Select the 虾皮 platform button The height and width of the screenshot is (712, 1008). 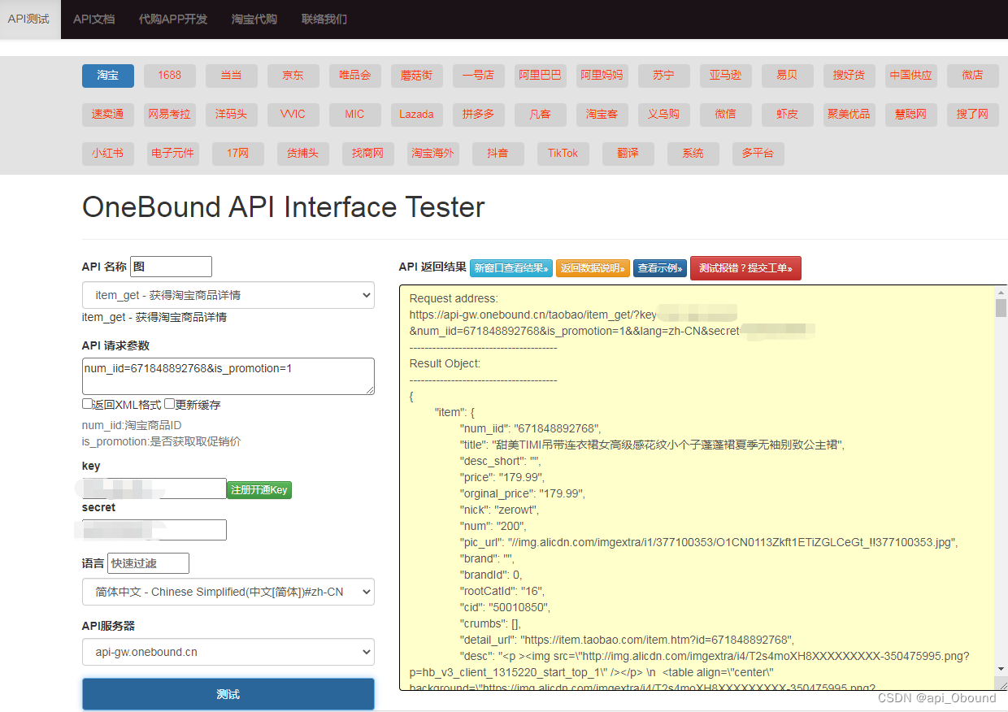point(788,115)
